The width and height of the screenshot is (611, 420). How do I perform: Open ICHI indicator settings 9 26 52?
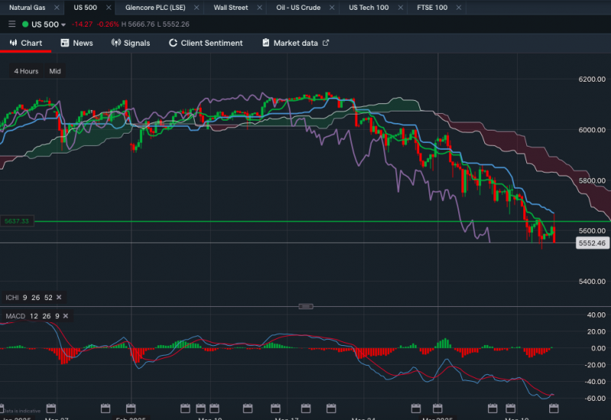point(30,297)
